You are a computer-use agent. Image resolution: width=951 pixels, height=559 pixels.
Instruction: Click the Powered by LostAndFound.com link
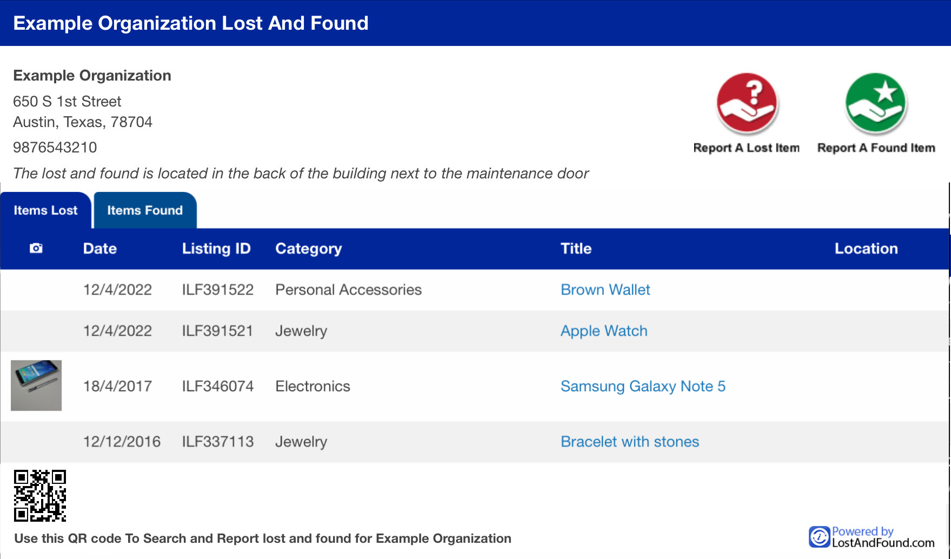click(872, 537)
